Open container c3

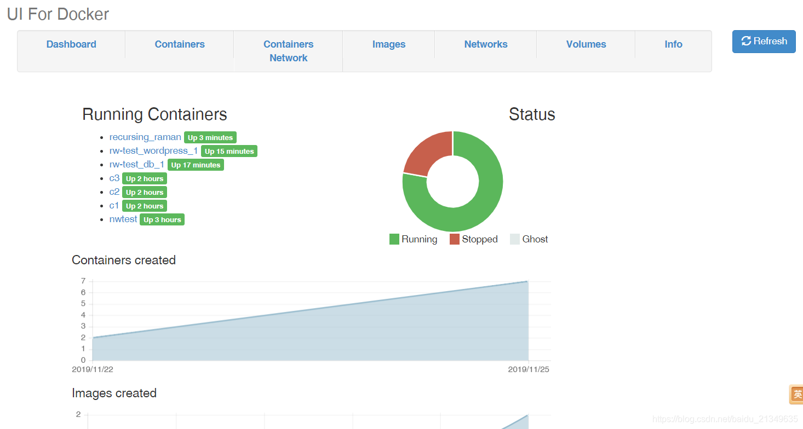pyautogui.click(x=114, y=178)
